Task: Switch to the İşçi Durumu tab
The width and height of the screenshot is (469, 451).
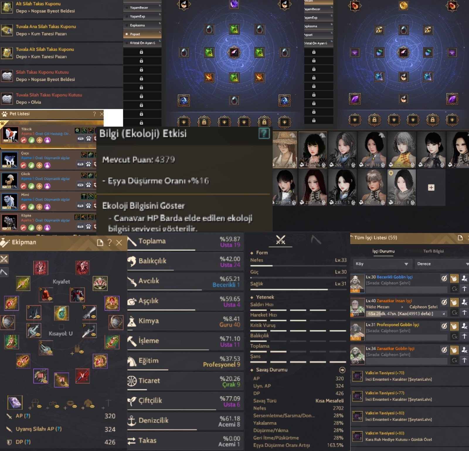Action: pos(383,251)
